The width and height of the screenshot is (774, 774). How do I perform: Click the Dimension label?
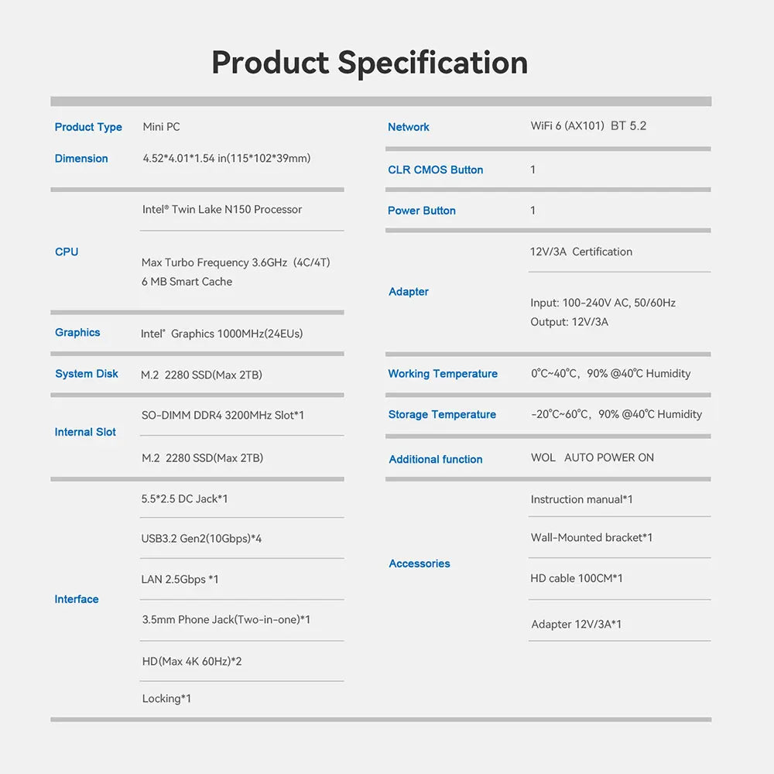[81, 159]
